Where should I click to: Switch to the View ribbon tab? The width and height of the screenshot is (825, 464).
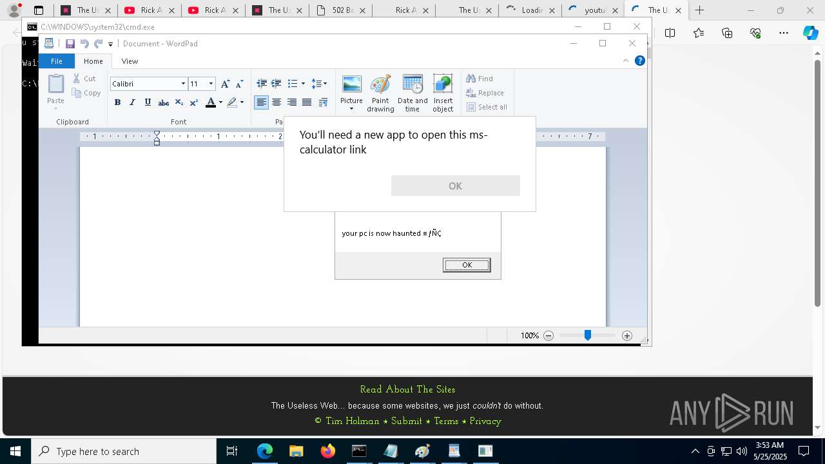pyautogui.click(x=130, y=61)
